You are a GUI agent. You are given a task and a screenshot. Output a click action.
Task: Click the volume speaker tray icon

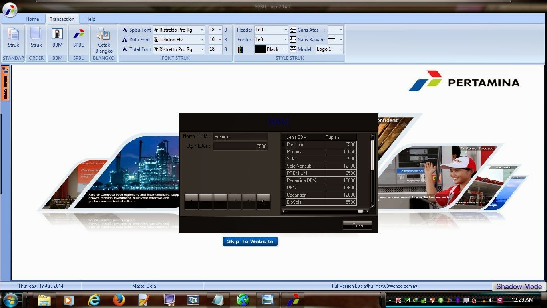click(x=491, y=300)
